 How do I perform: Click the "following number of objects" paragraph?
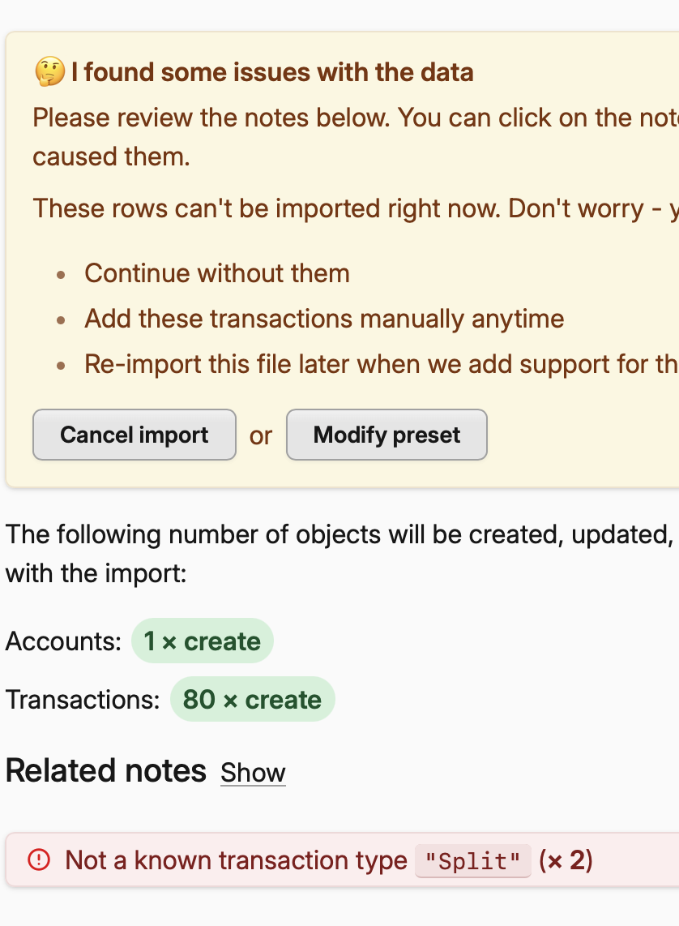coord(340,535)
